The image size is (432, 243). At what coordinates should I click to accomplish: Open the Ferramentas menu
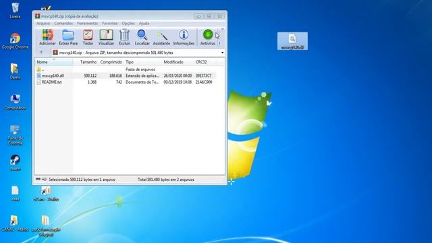point(87,24)
